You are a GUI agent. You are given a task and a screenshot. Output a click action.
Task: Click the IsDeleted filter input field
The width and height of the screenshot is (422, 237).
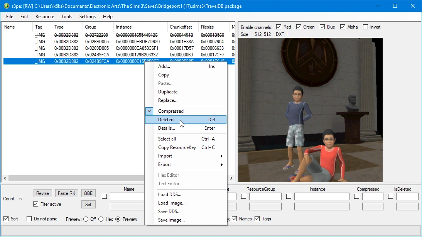407,196
